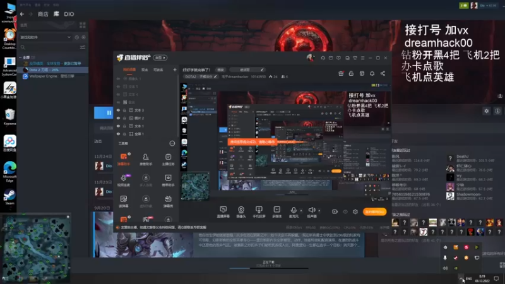
Task: Edit the DOTA2 category tag
Action: 215,76
